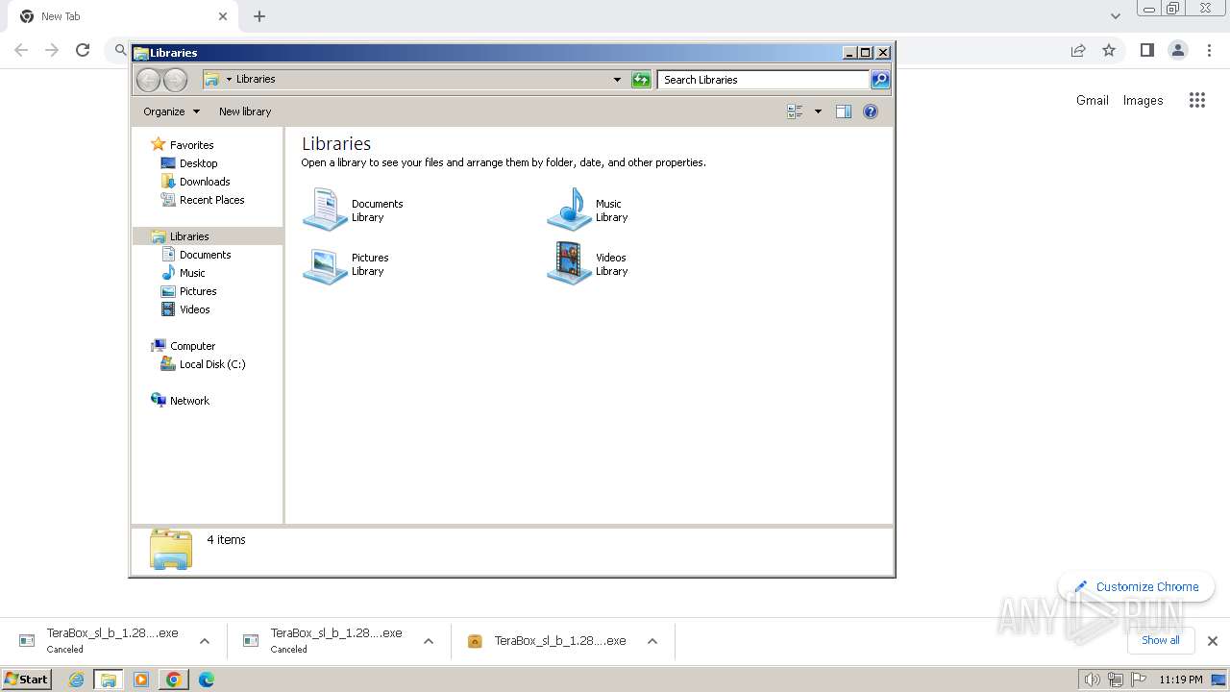Open options for third TeraBox download

tap(652, 641)
